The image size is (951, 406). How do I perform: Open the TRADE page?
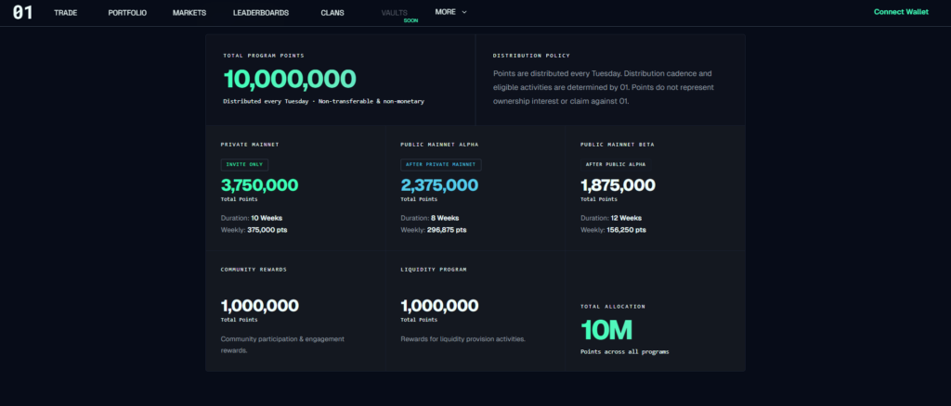[x=66, y=13]
